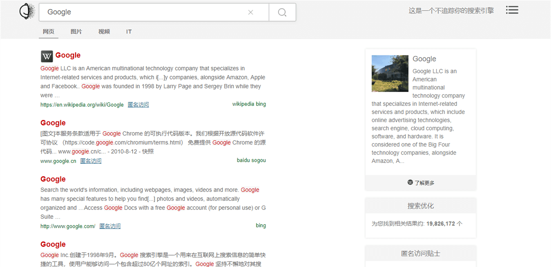Switch to the 图片 tab
551x267 pixels.
click(76, 32)
